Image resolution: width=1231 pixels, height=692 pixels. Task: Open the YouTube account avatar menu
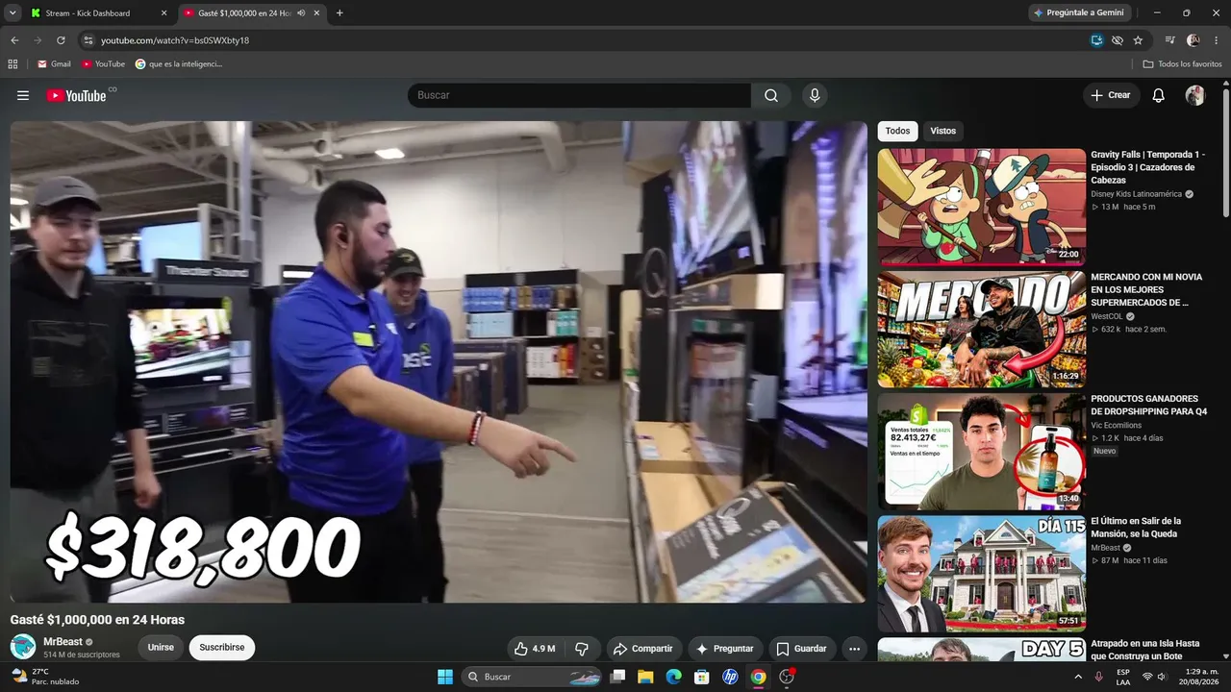pos(1195,95)
